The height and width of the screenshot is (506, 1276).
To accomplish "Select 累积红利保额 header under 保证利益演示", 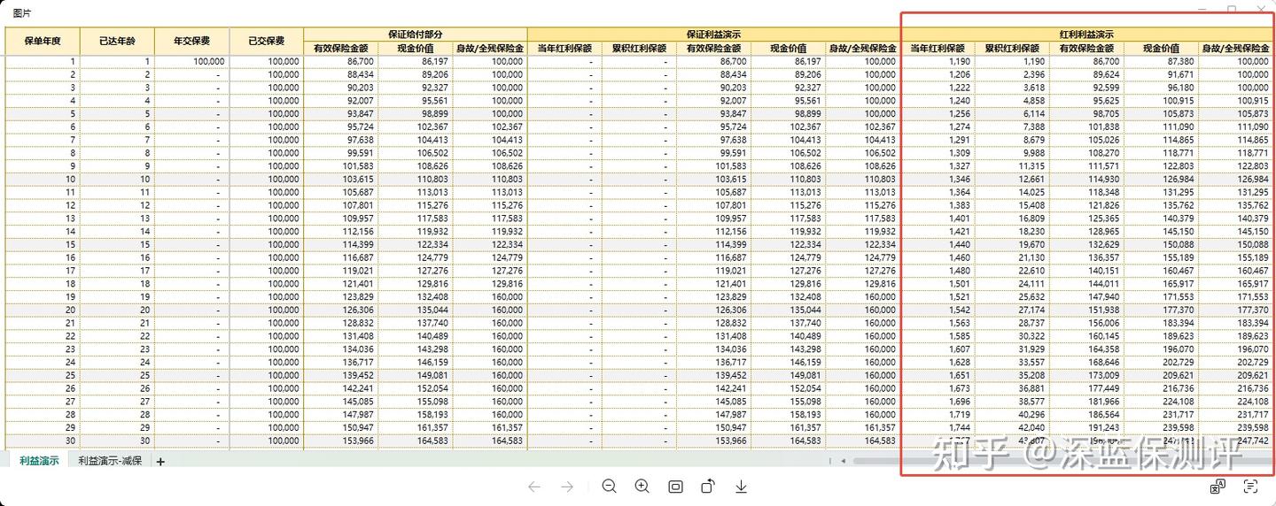I will pos(639,48).
